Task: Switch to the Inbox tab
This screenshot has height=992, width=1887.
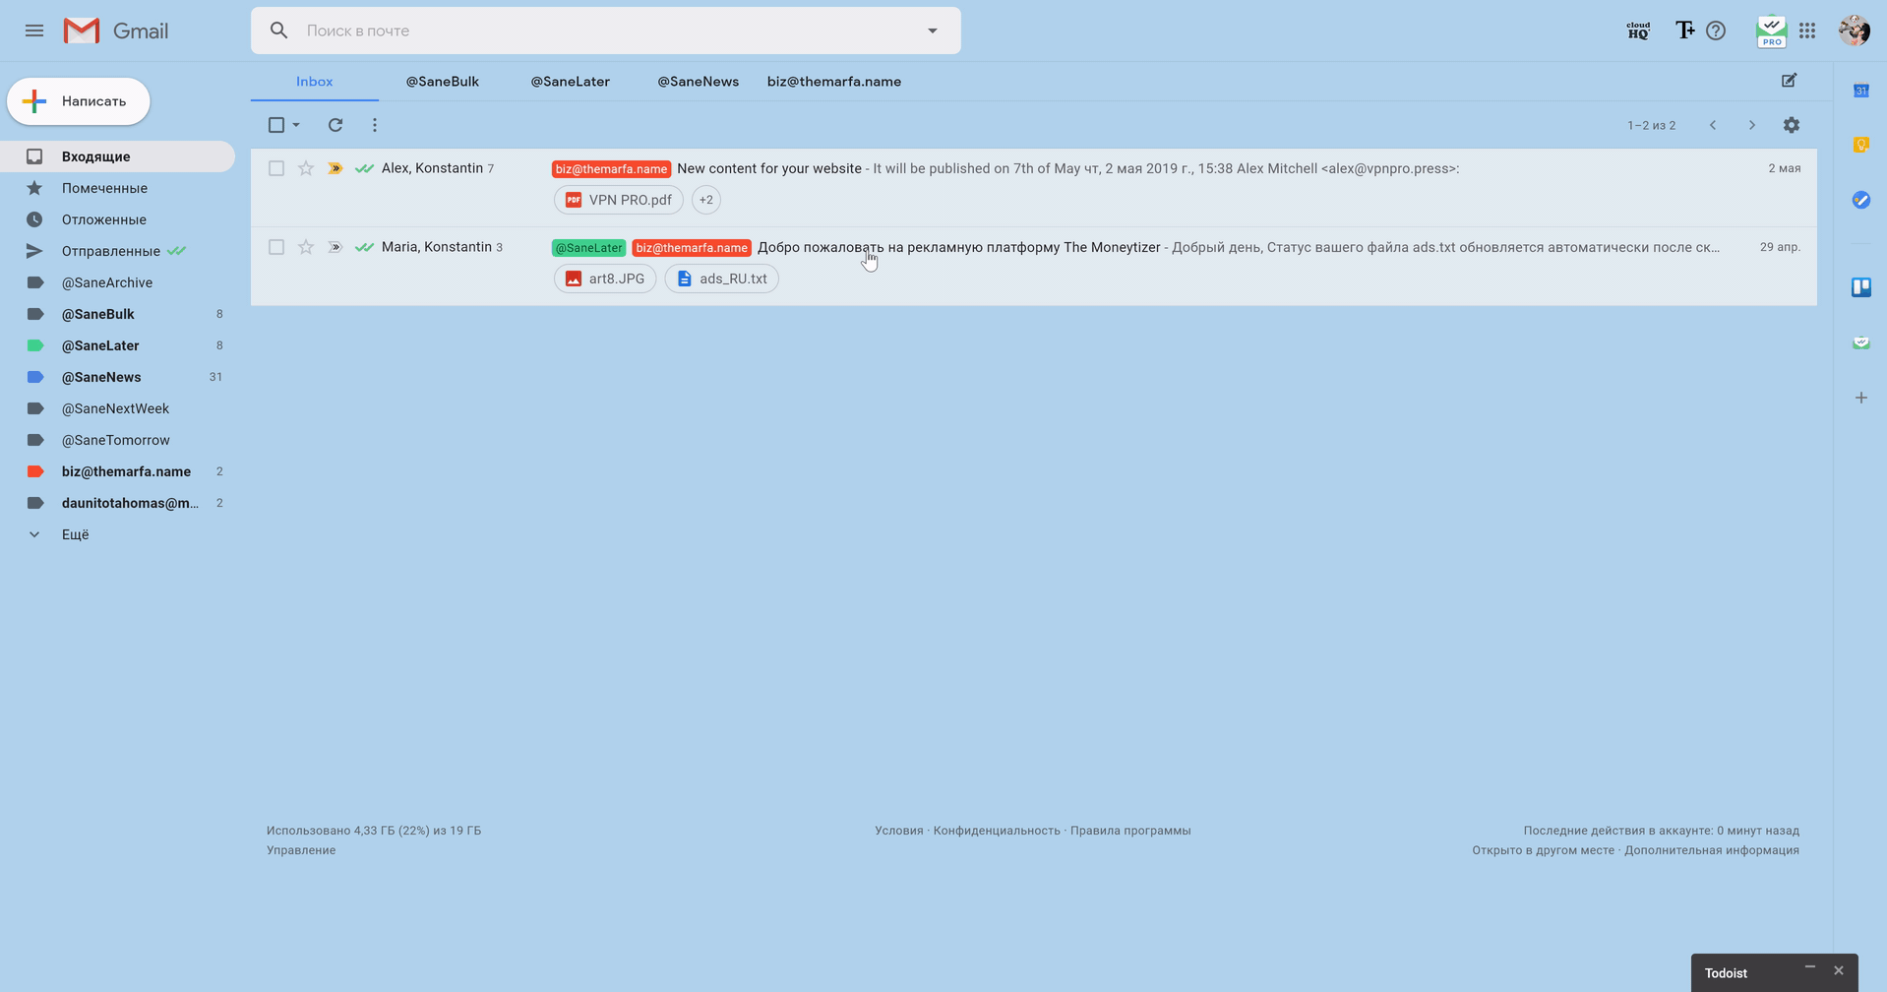Action: [315, 82]
